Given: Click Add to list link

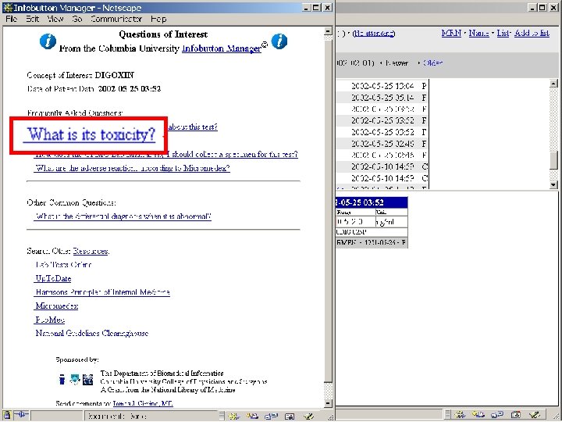Looking at the screenshot, I should [x=532, y=33].
